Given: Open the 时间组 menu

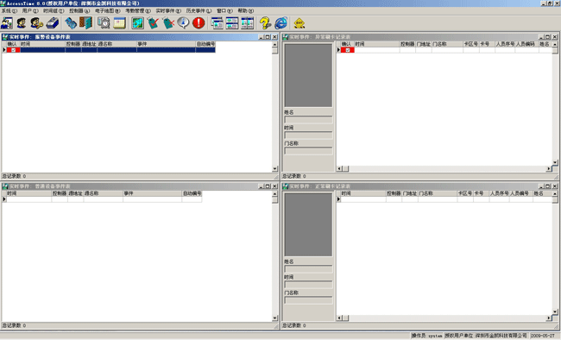Looking at the screenshot, I should 54,10.
